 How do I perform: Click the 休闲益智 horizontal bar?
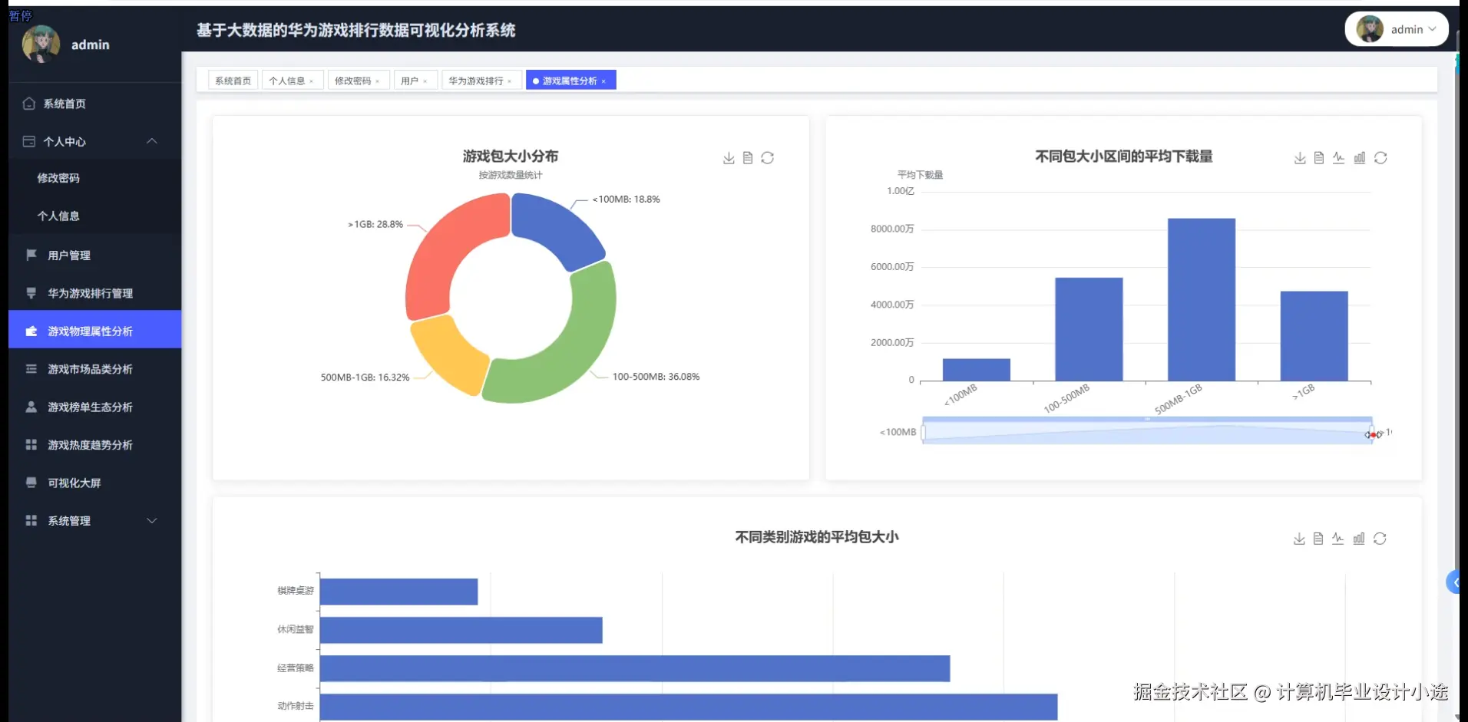461,630
